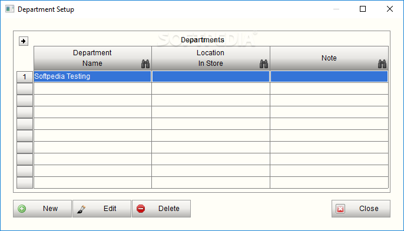404x231 pixels.
Task: Delete the selected department
Action: click(161, 209)
